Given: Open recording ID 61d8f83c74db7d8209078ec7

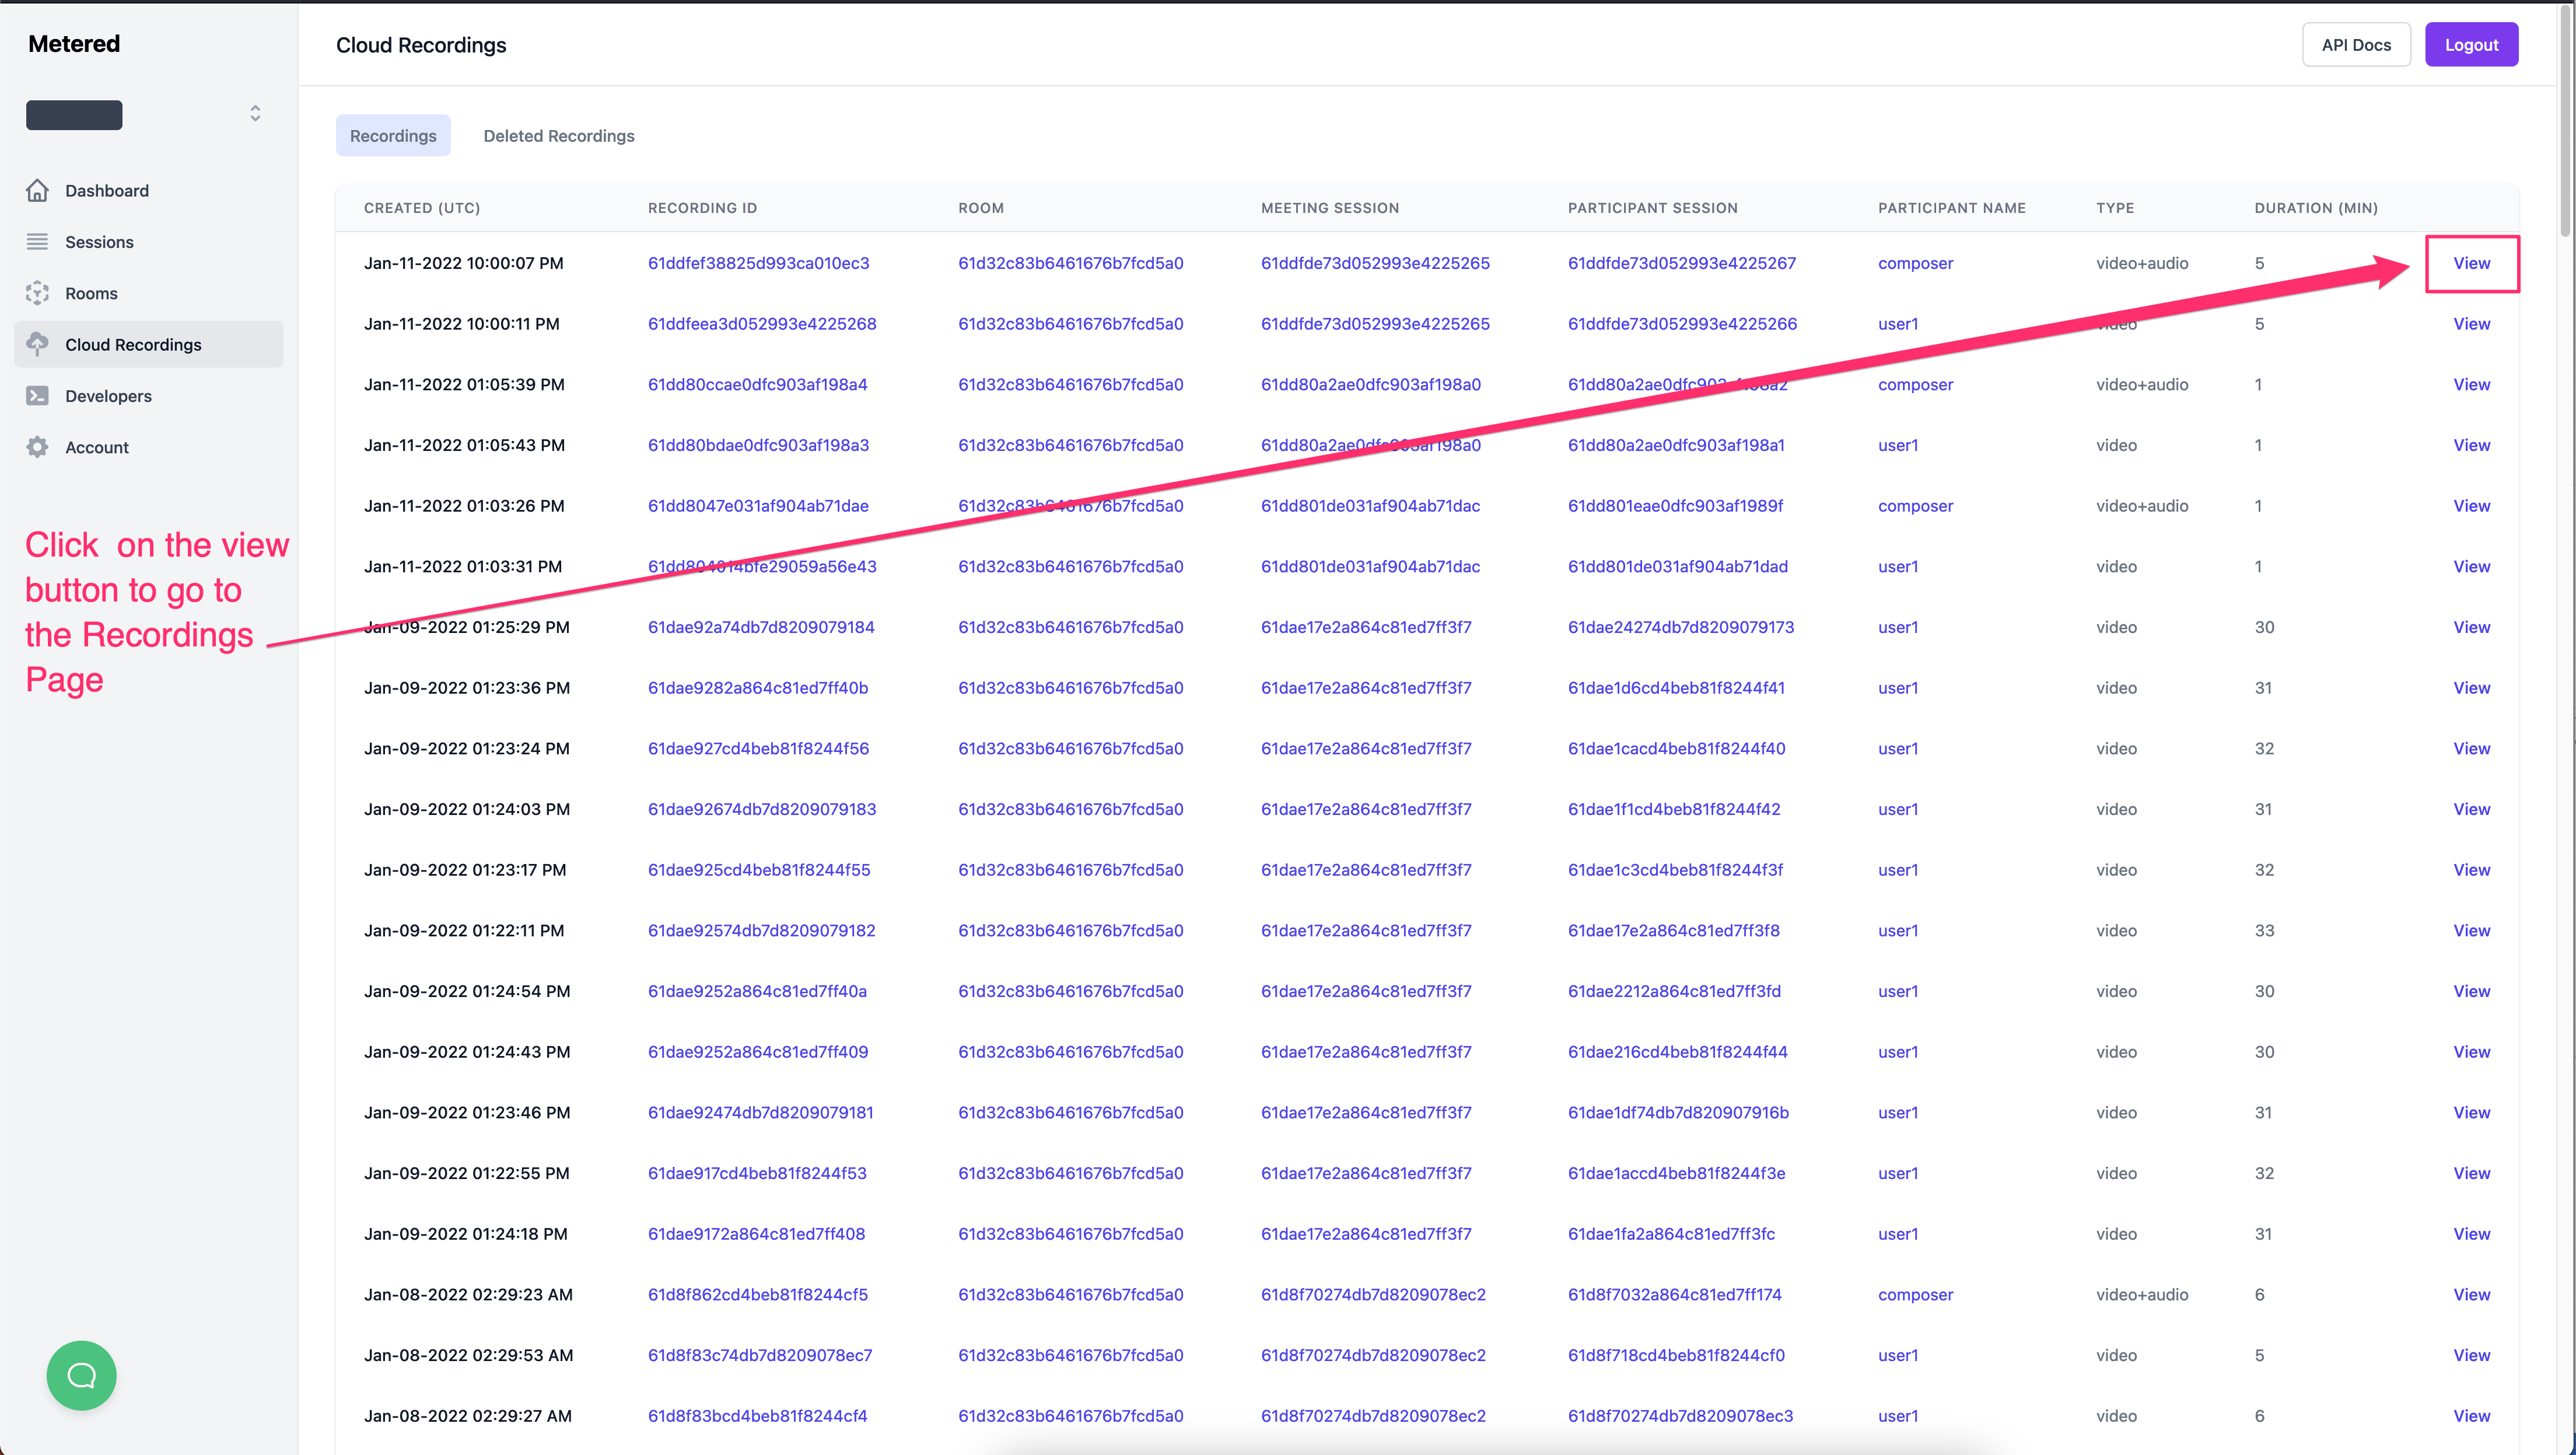Looking at the screenshot, I should click(x=760, y=1355).
